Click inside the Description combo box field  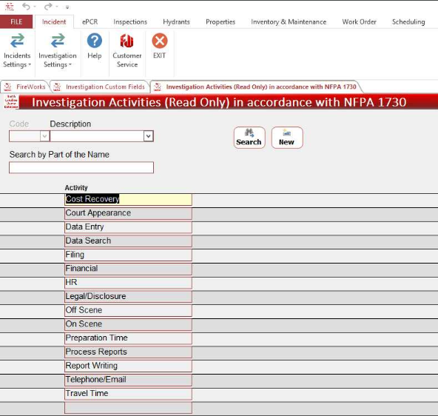(97, 136)
